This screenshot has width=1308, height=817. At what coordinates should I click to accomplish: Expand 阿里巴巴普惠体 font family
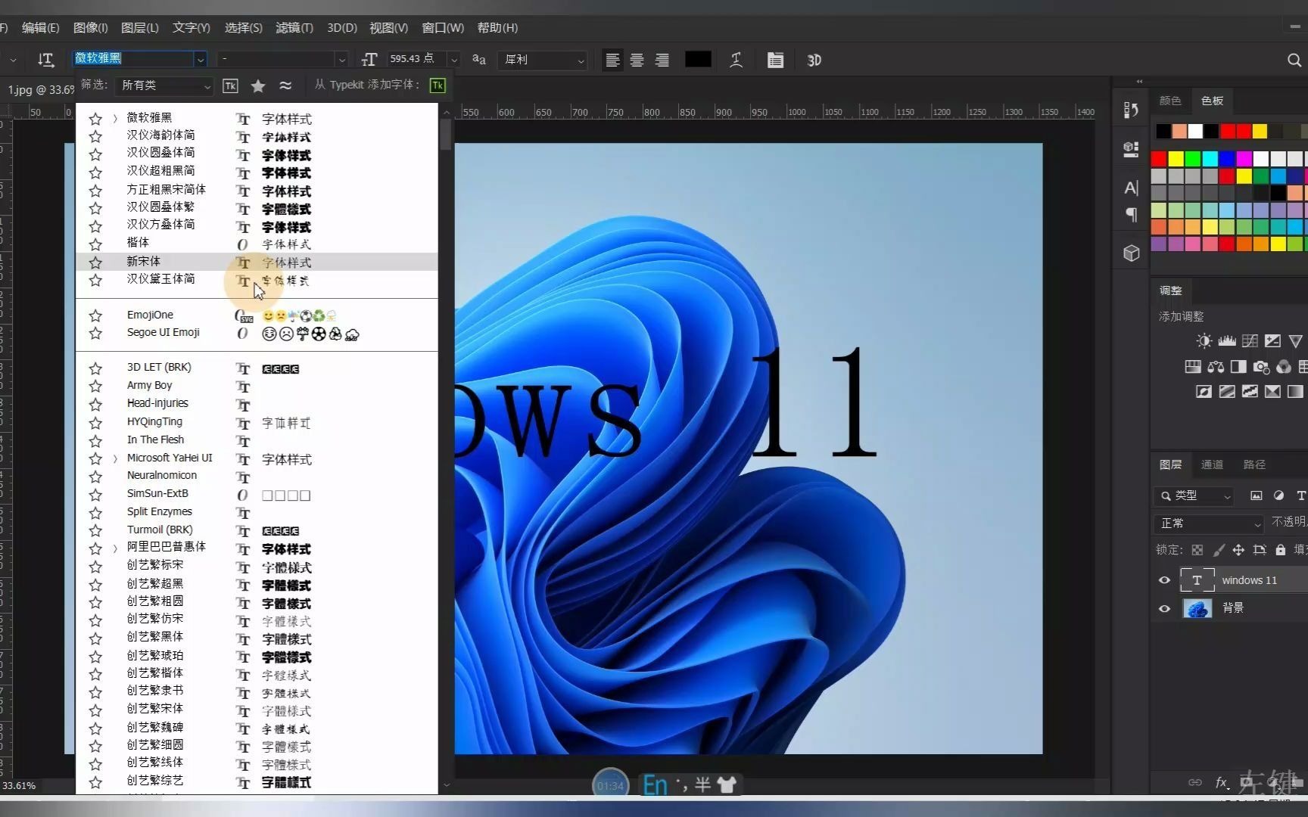[115, 548]
